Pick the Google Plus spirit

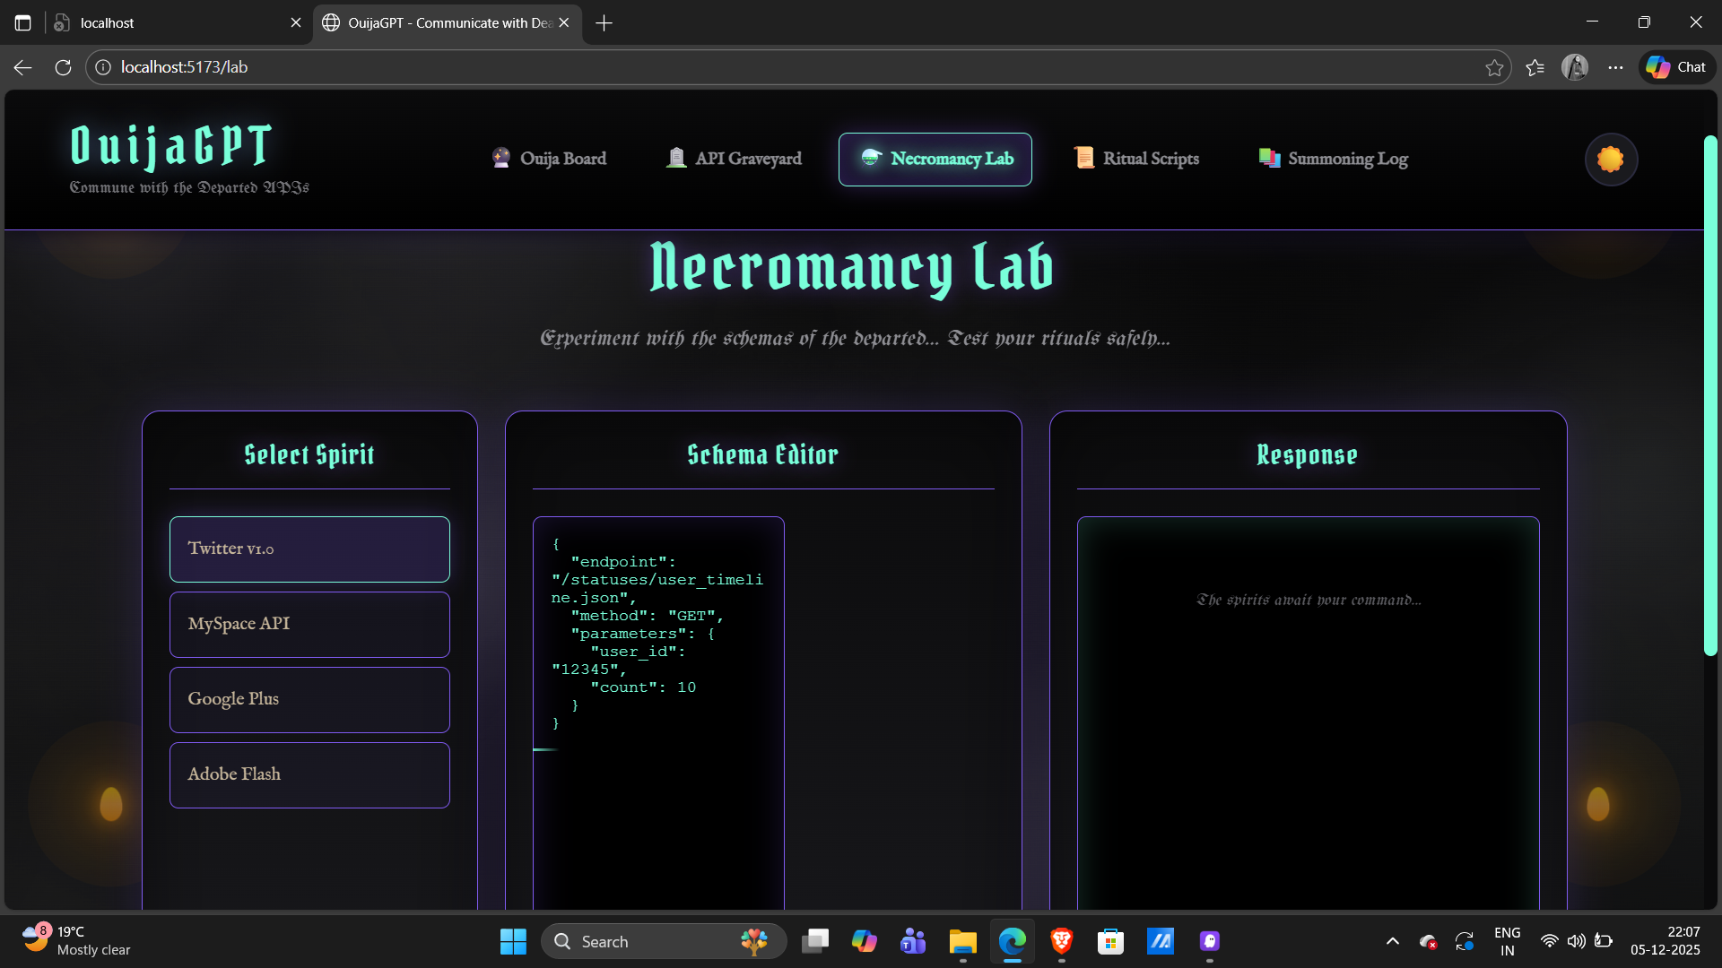point(309,699)
